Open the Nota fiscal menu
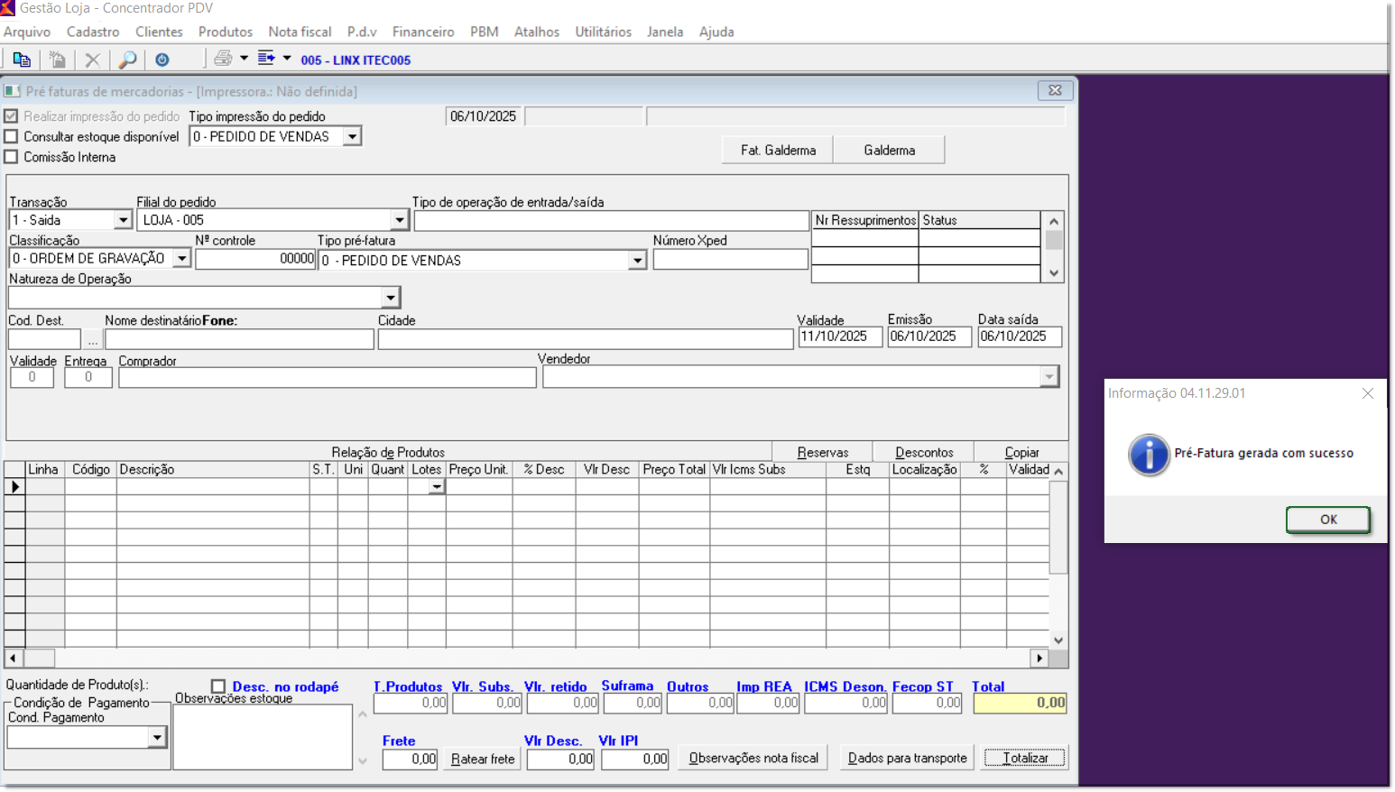This screenshot has height=792, width=1395. point(300,32)
